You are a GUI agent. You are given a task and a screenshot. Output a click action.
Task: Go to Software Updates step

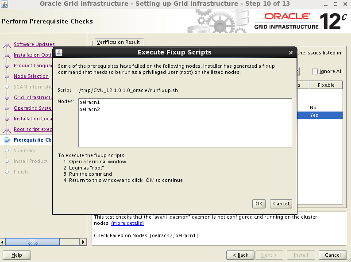[x=34, y=44]
